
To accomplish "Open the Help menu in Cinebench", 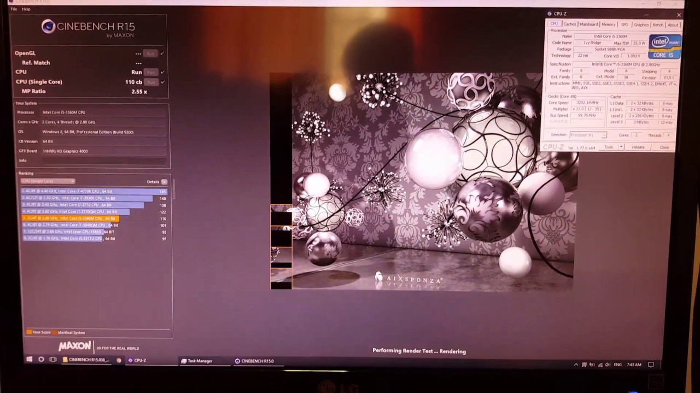I will pos(26,9).
